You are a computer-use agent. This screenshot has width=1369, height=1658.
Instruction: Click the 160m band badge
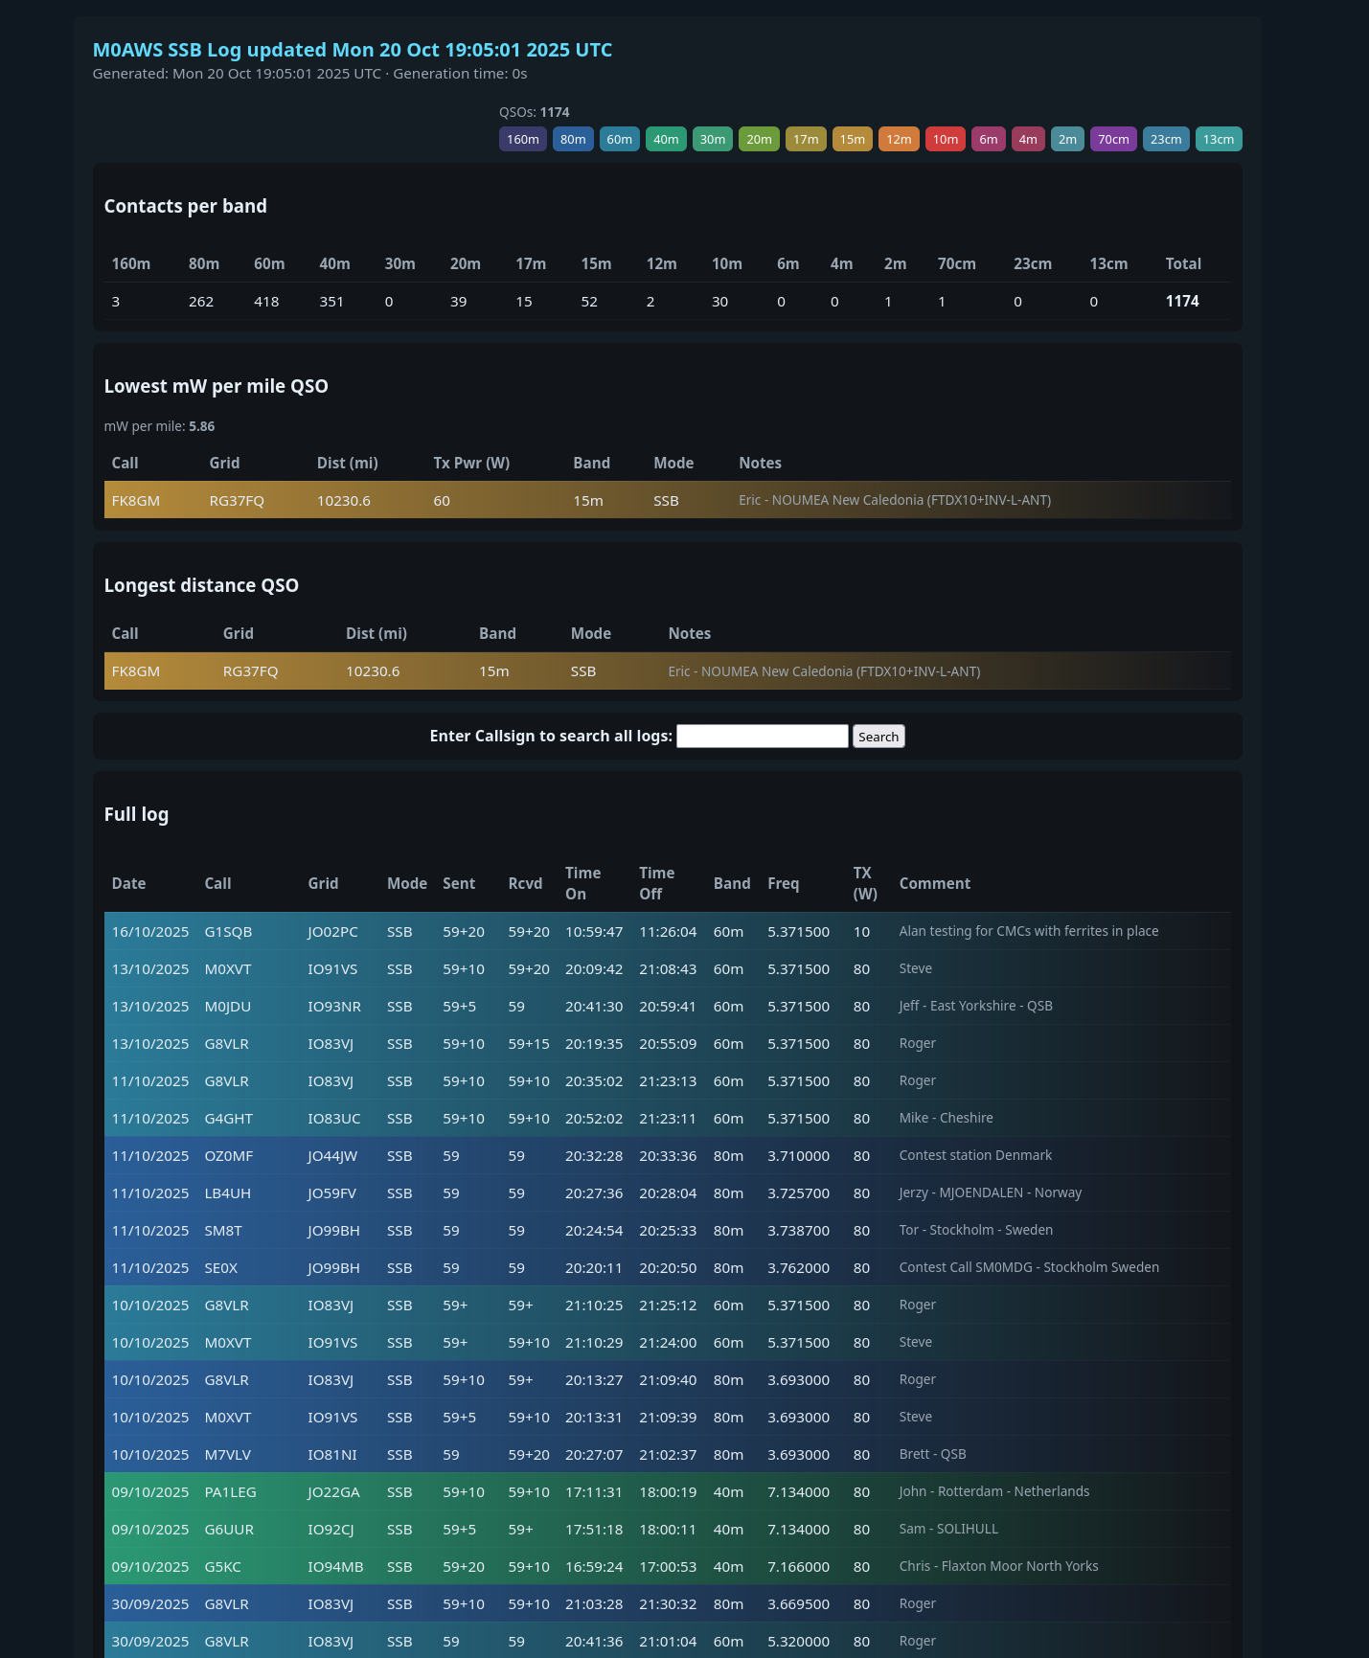point(522,139)
